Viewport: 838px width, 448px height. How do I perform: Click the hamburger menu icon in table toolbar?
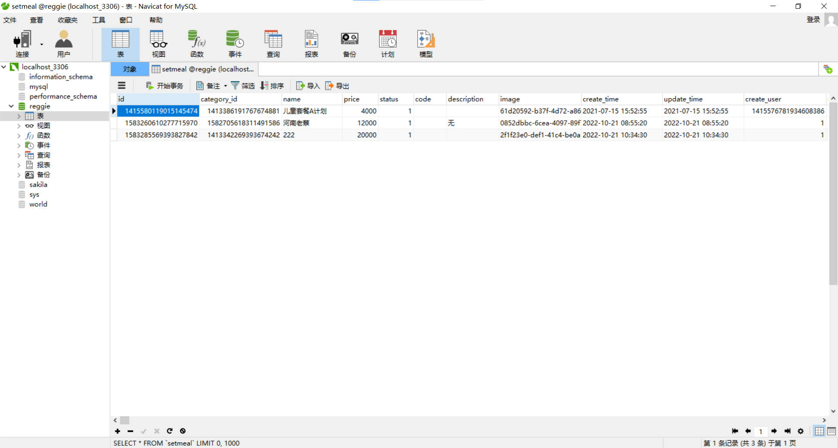pos(122,86)
